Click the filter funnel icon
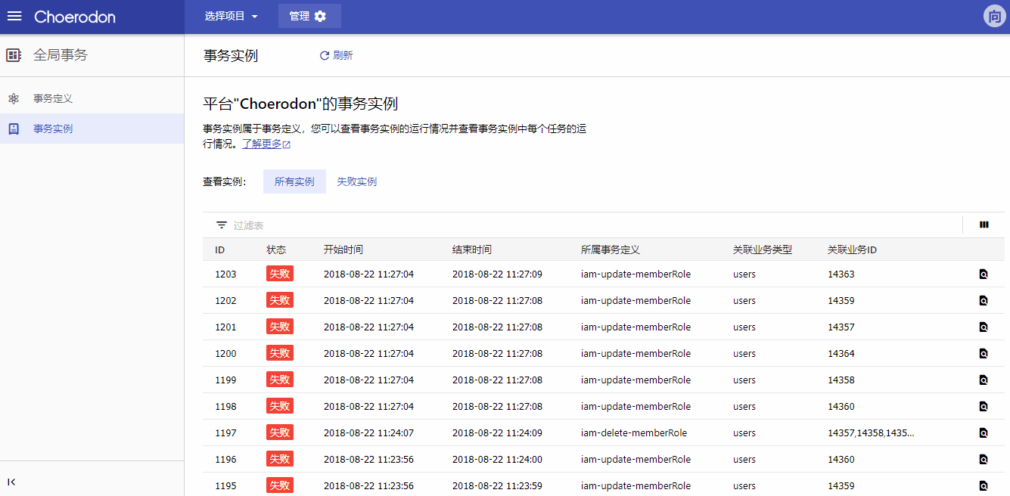 (x=222, y=225)
